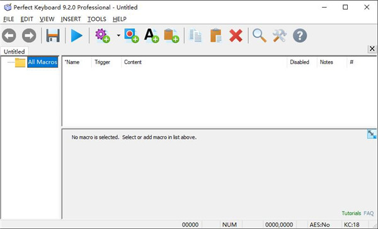Click the 0000,0000 status bar coordinates

click(279, 225)
